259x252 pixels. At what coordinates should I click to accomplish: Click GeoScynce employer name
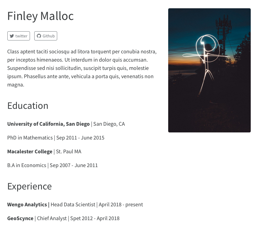tap(20, 218)
